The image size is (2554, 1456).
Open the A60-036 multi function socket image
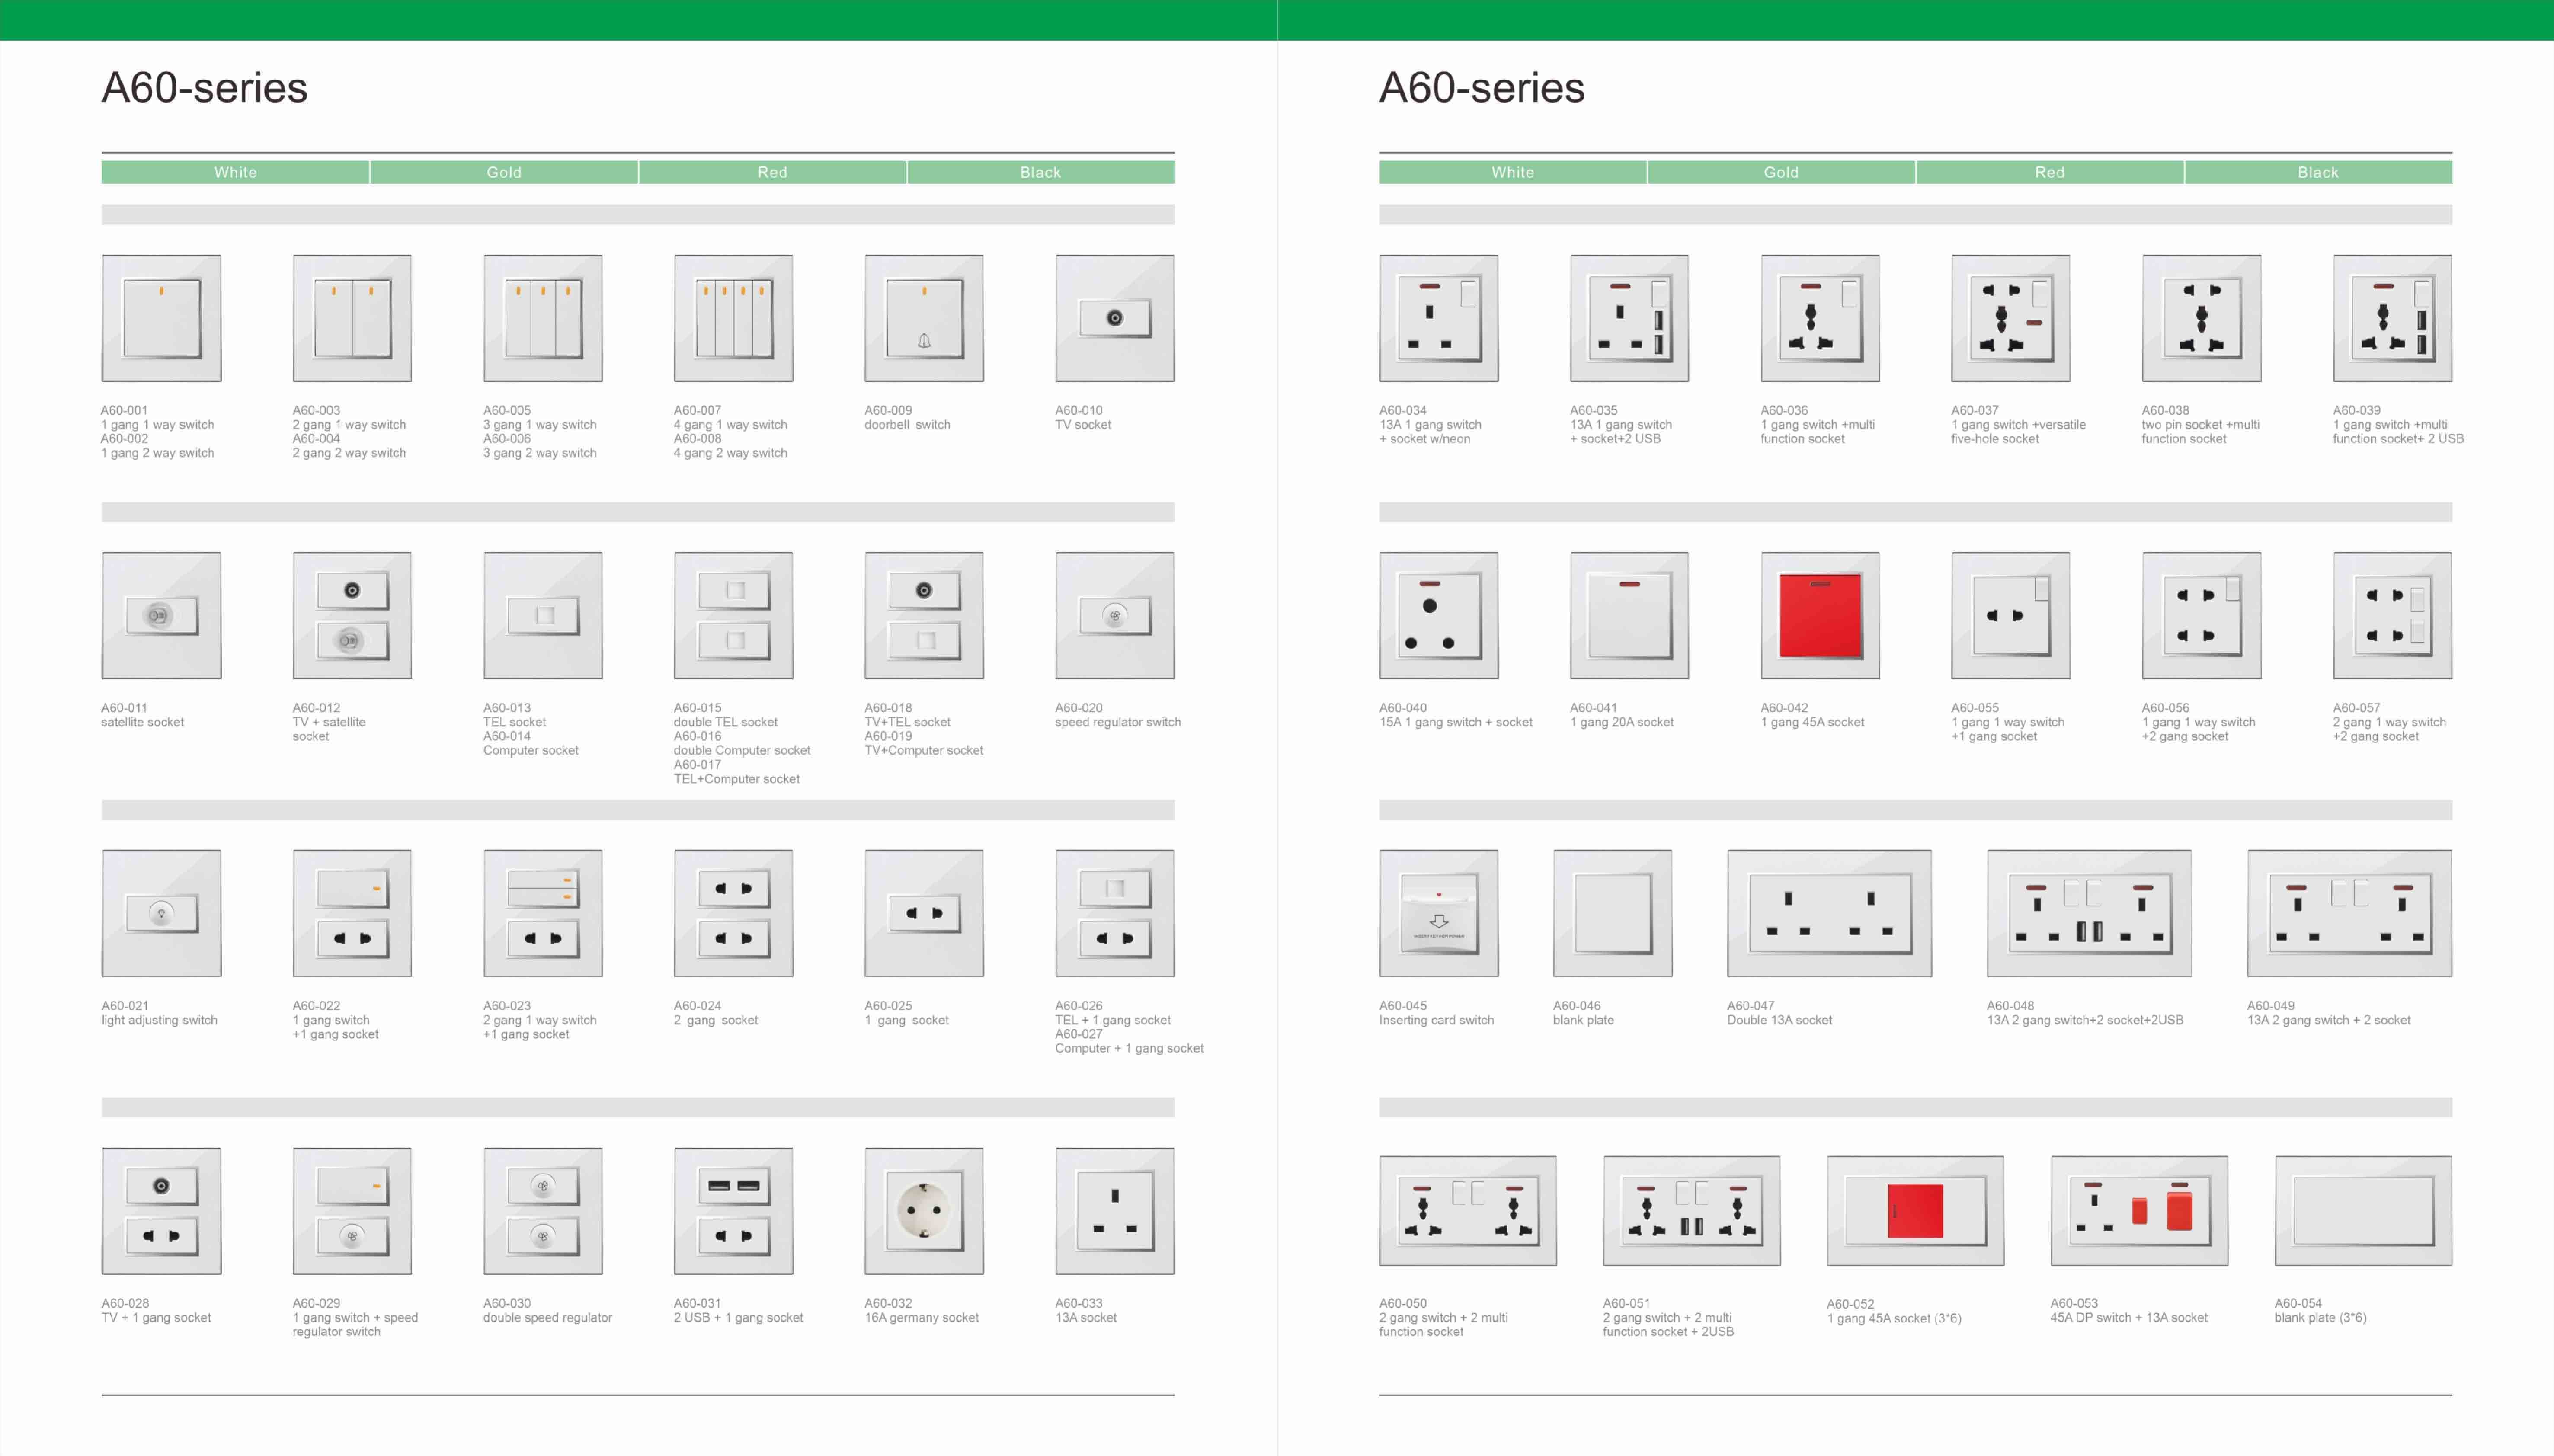1820,318
